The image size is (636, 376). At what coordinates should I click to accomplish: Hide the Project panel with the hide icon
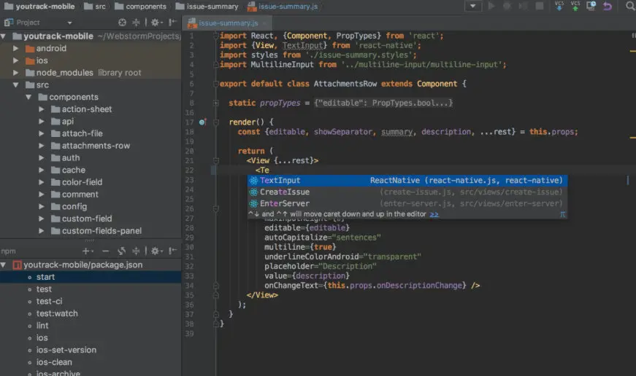tap(173, 23)
